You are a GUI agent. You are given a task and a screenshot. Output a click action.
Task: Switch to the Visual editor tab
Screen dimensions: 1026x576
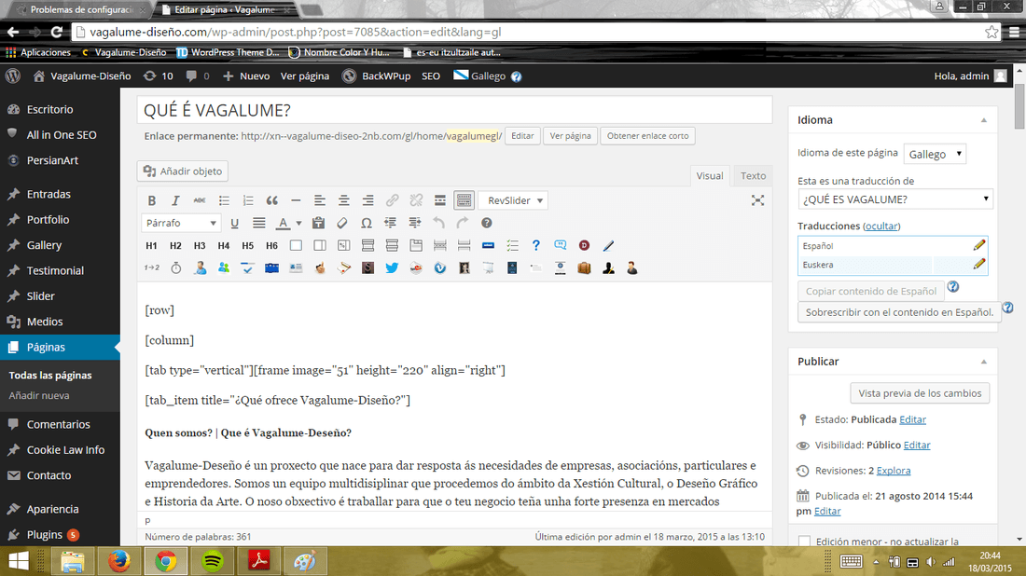[x=709, y=175]
